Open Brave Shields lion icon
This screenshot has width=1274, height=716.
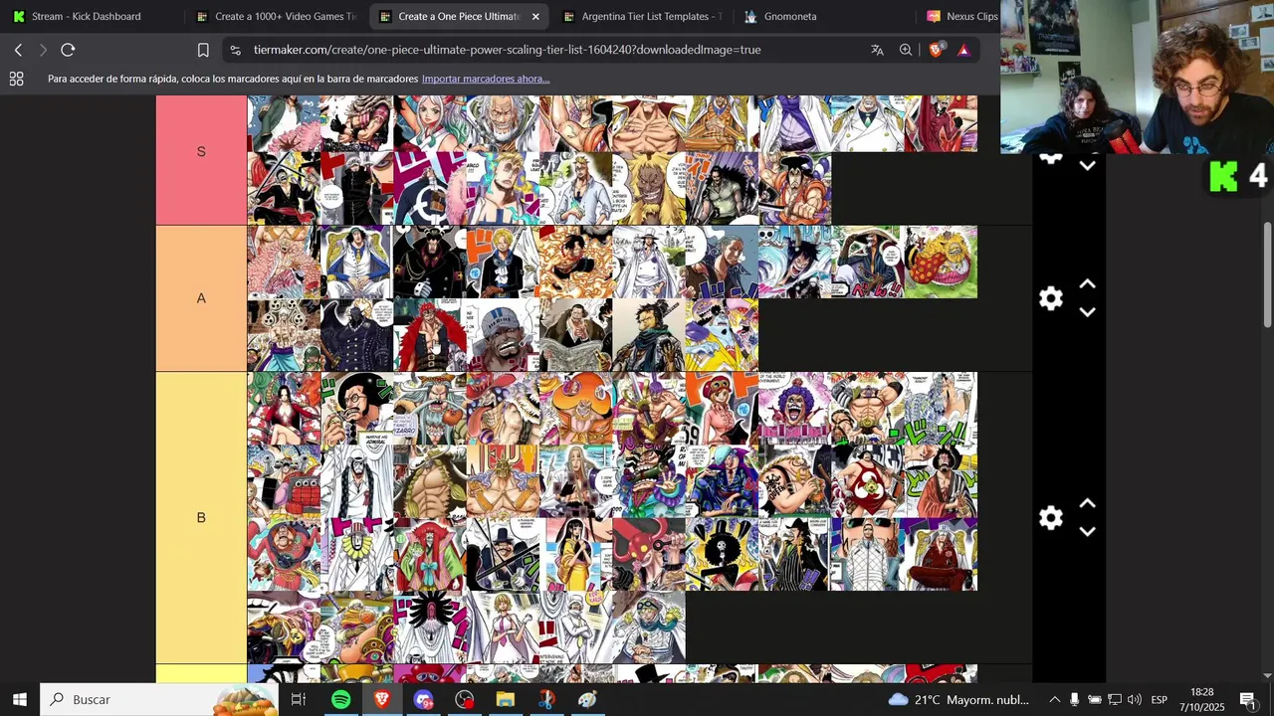pyautogui.click(x=936, y=50)
